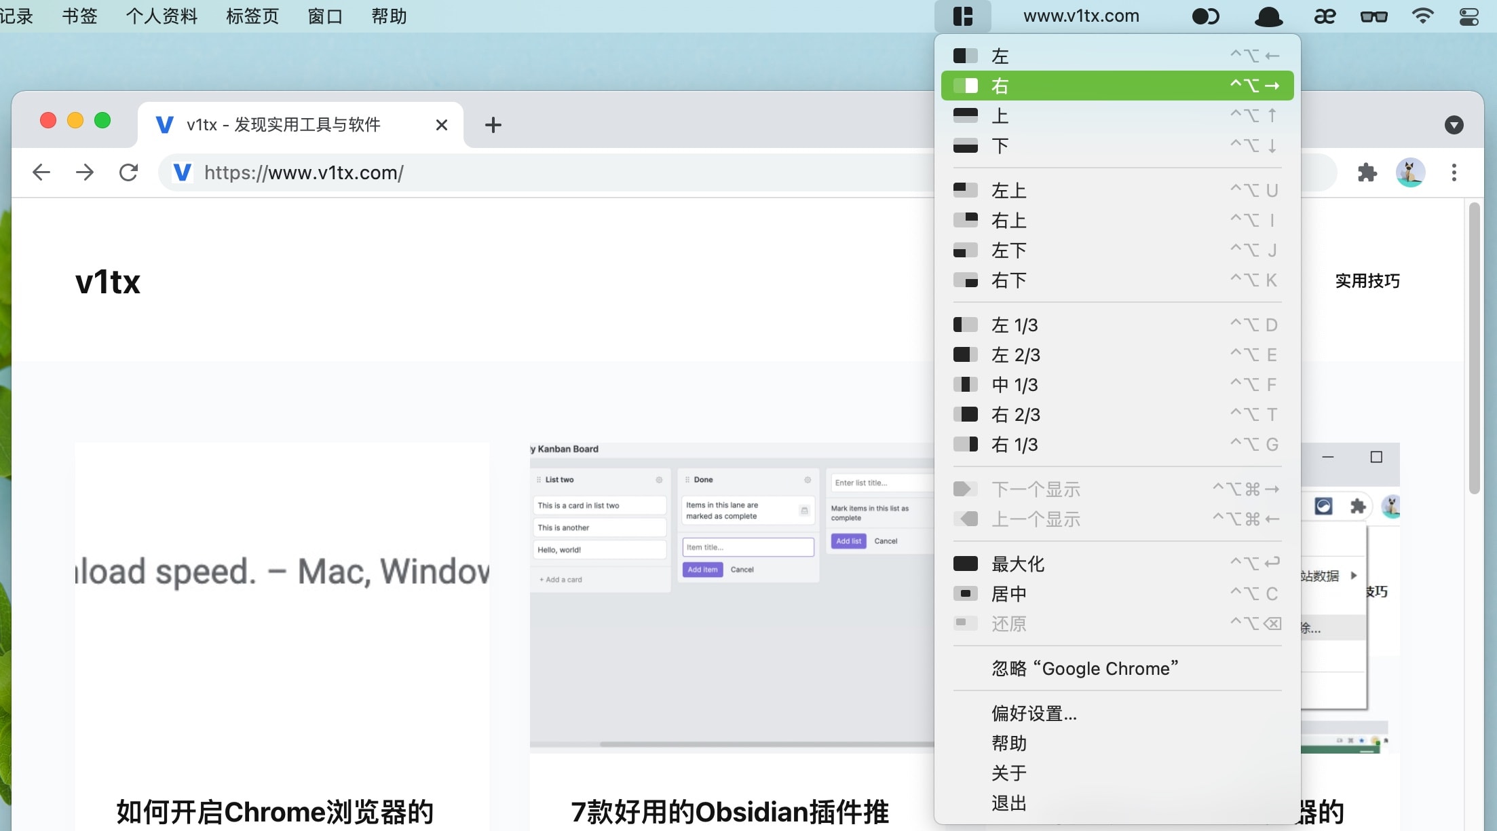Quit Rectangle via 退出
Image resolution: width=1497 pixels, height=831 pixels.
1009,802
